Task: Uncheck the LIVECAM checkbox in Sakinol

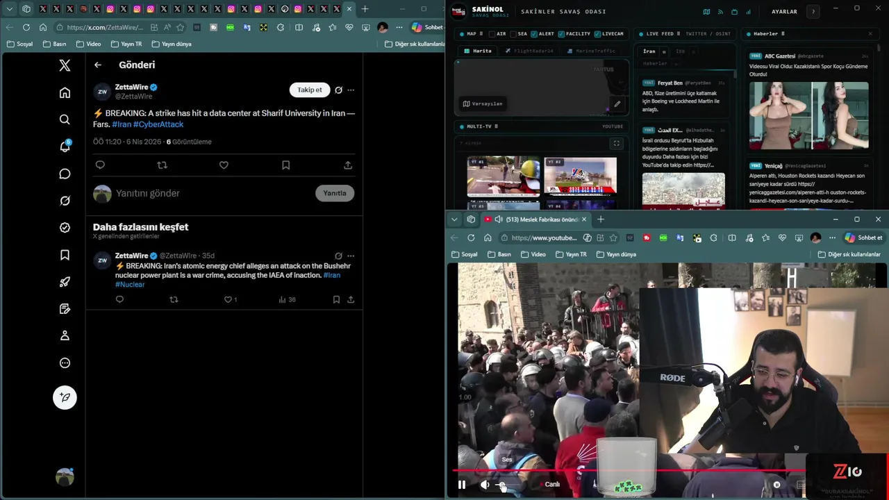Action: click(597, 33)
